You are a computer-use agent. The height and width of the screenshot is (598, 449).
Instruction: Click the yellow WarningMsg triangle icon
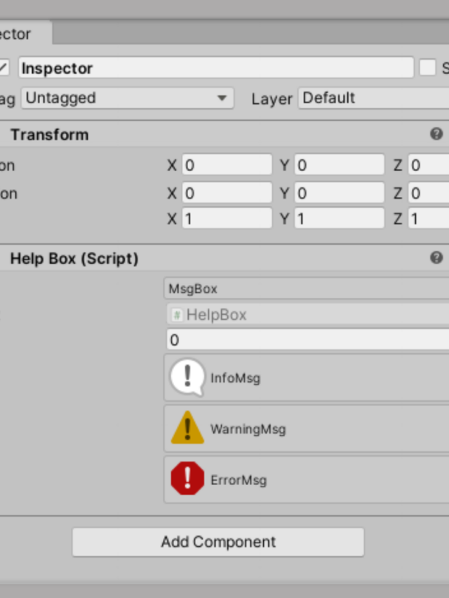tap(187, 428)
